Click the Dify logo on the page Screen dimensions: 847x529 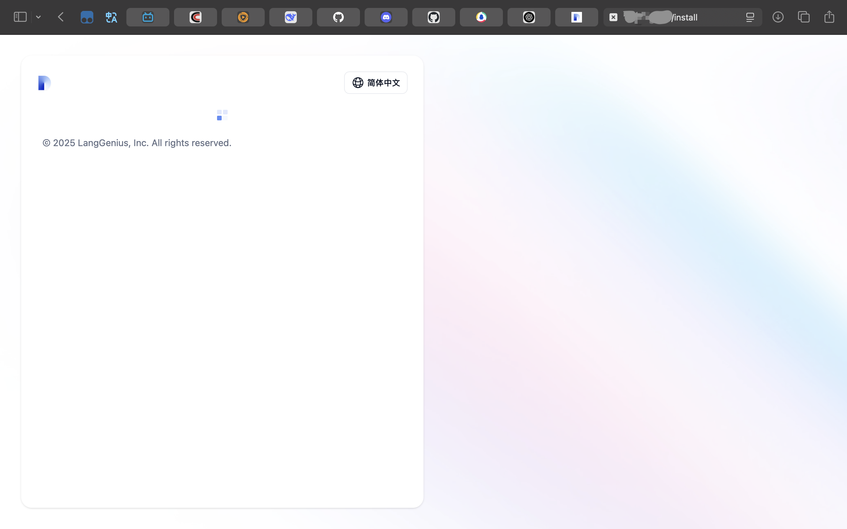[x=44, y=83]
